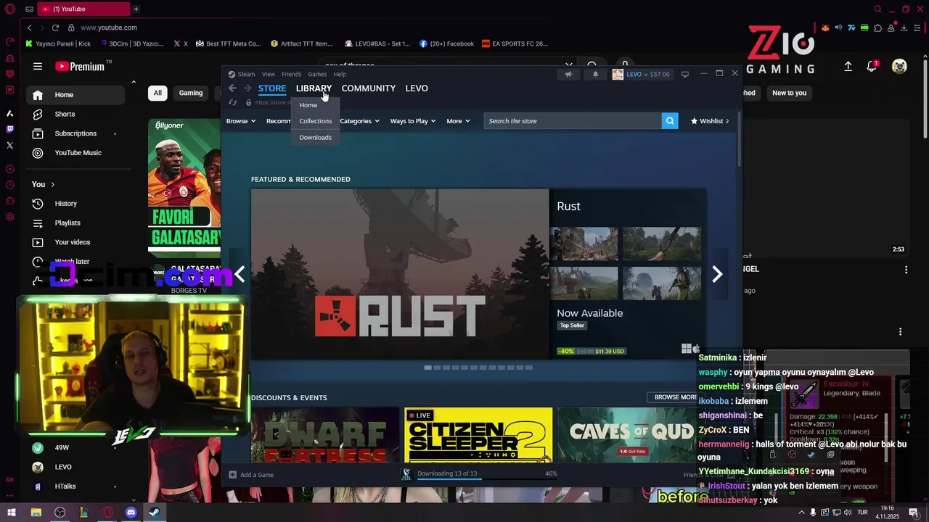Reload the Steam store page

(x=232, y=103)
